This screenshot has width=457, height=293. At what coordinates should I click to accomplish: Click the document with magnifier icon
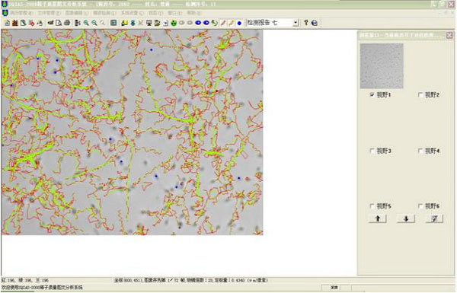(x=23, y=23)
